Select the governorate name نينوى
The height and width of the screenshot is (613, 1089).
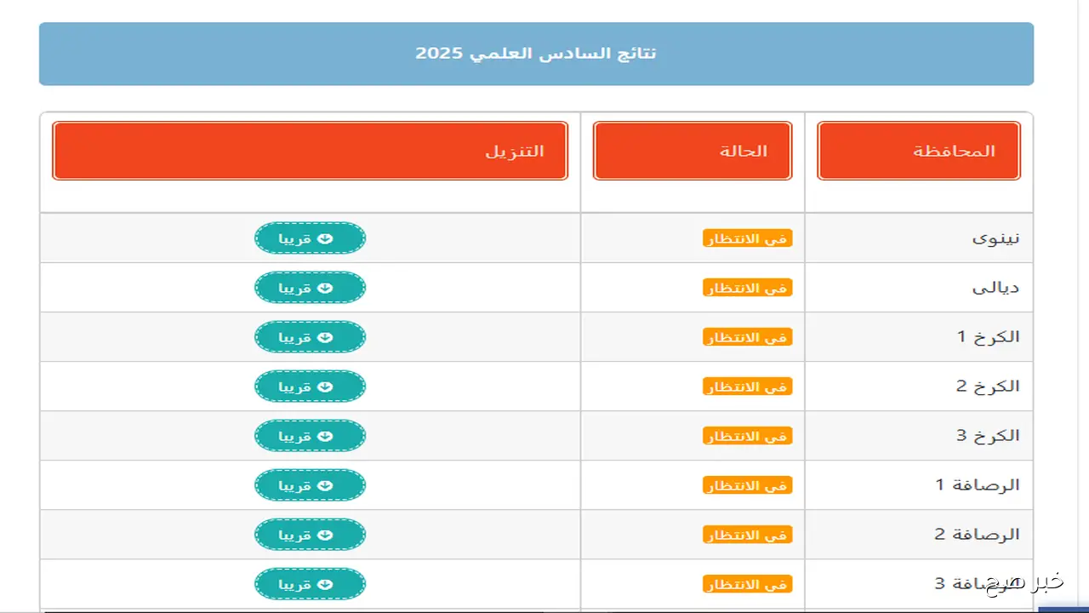(997, 239)
